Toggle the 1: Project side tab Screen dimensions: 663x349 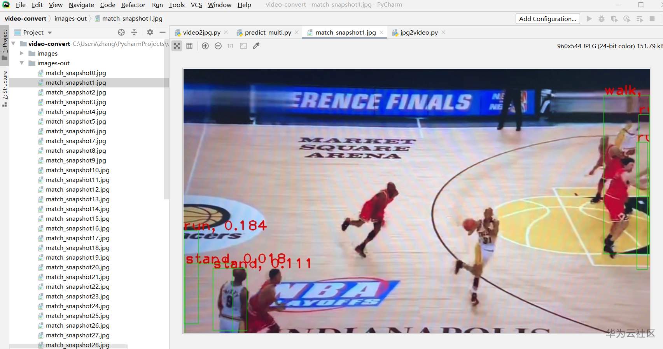click(x=5, y=45)
